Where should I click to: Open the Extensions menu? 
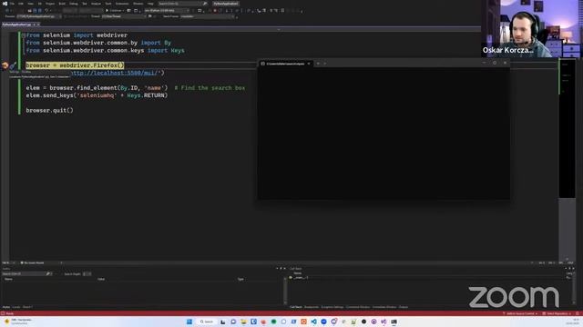coord(122,4)
